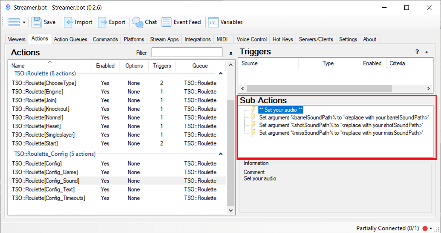This screenshot has width=441, height=233.
Task: Clear the filter with the x button
Action: point(231,53)
